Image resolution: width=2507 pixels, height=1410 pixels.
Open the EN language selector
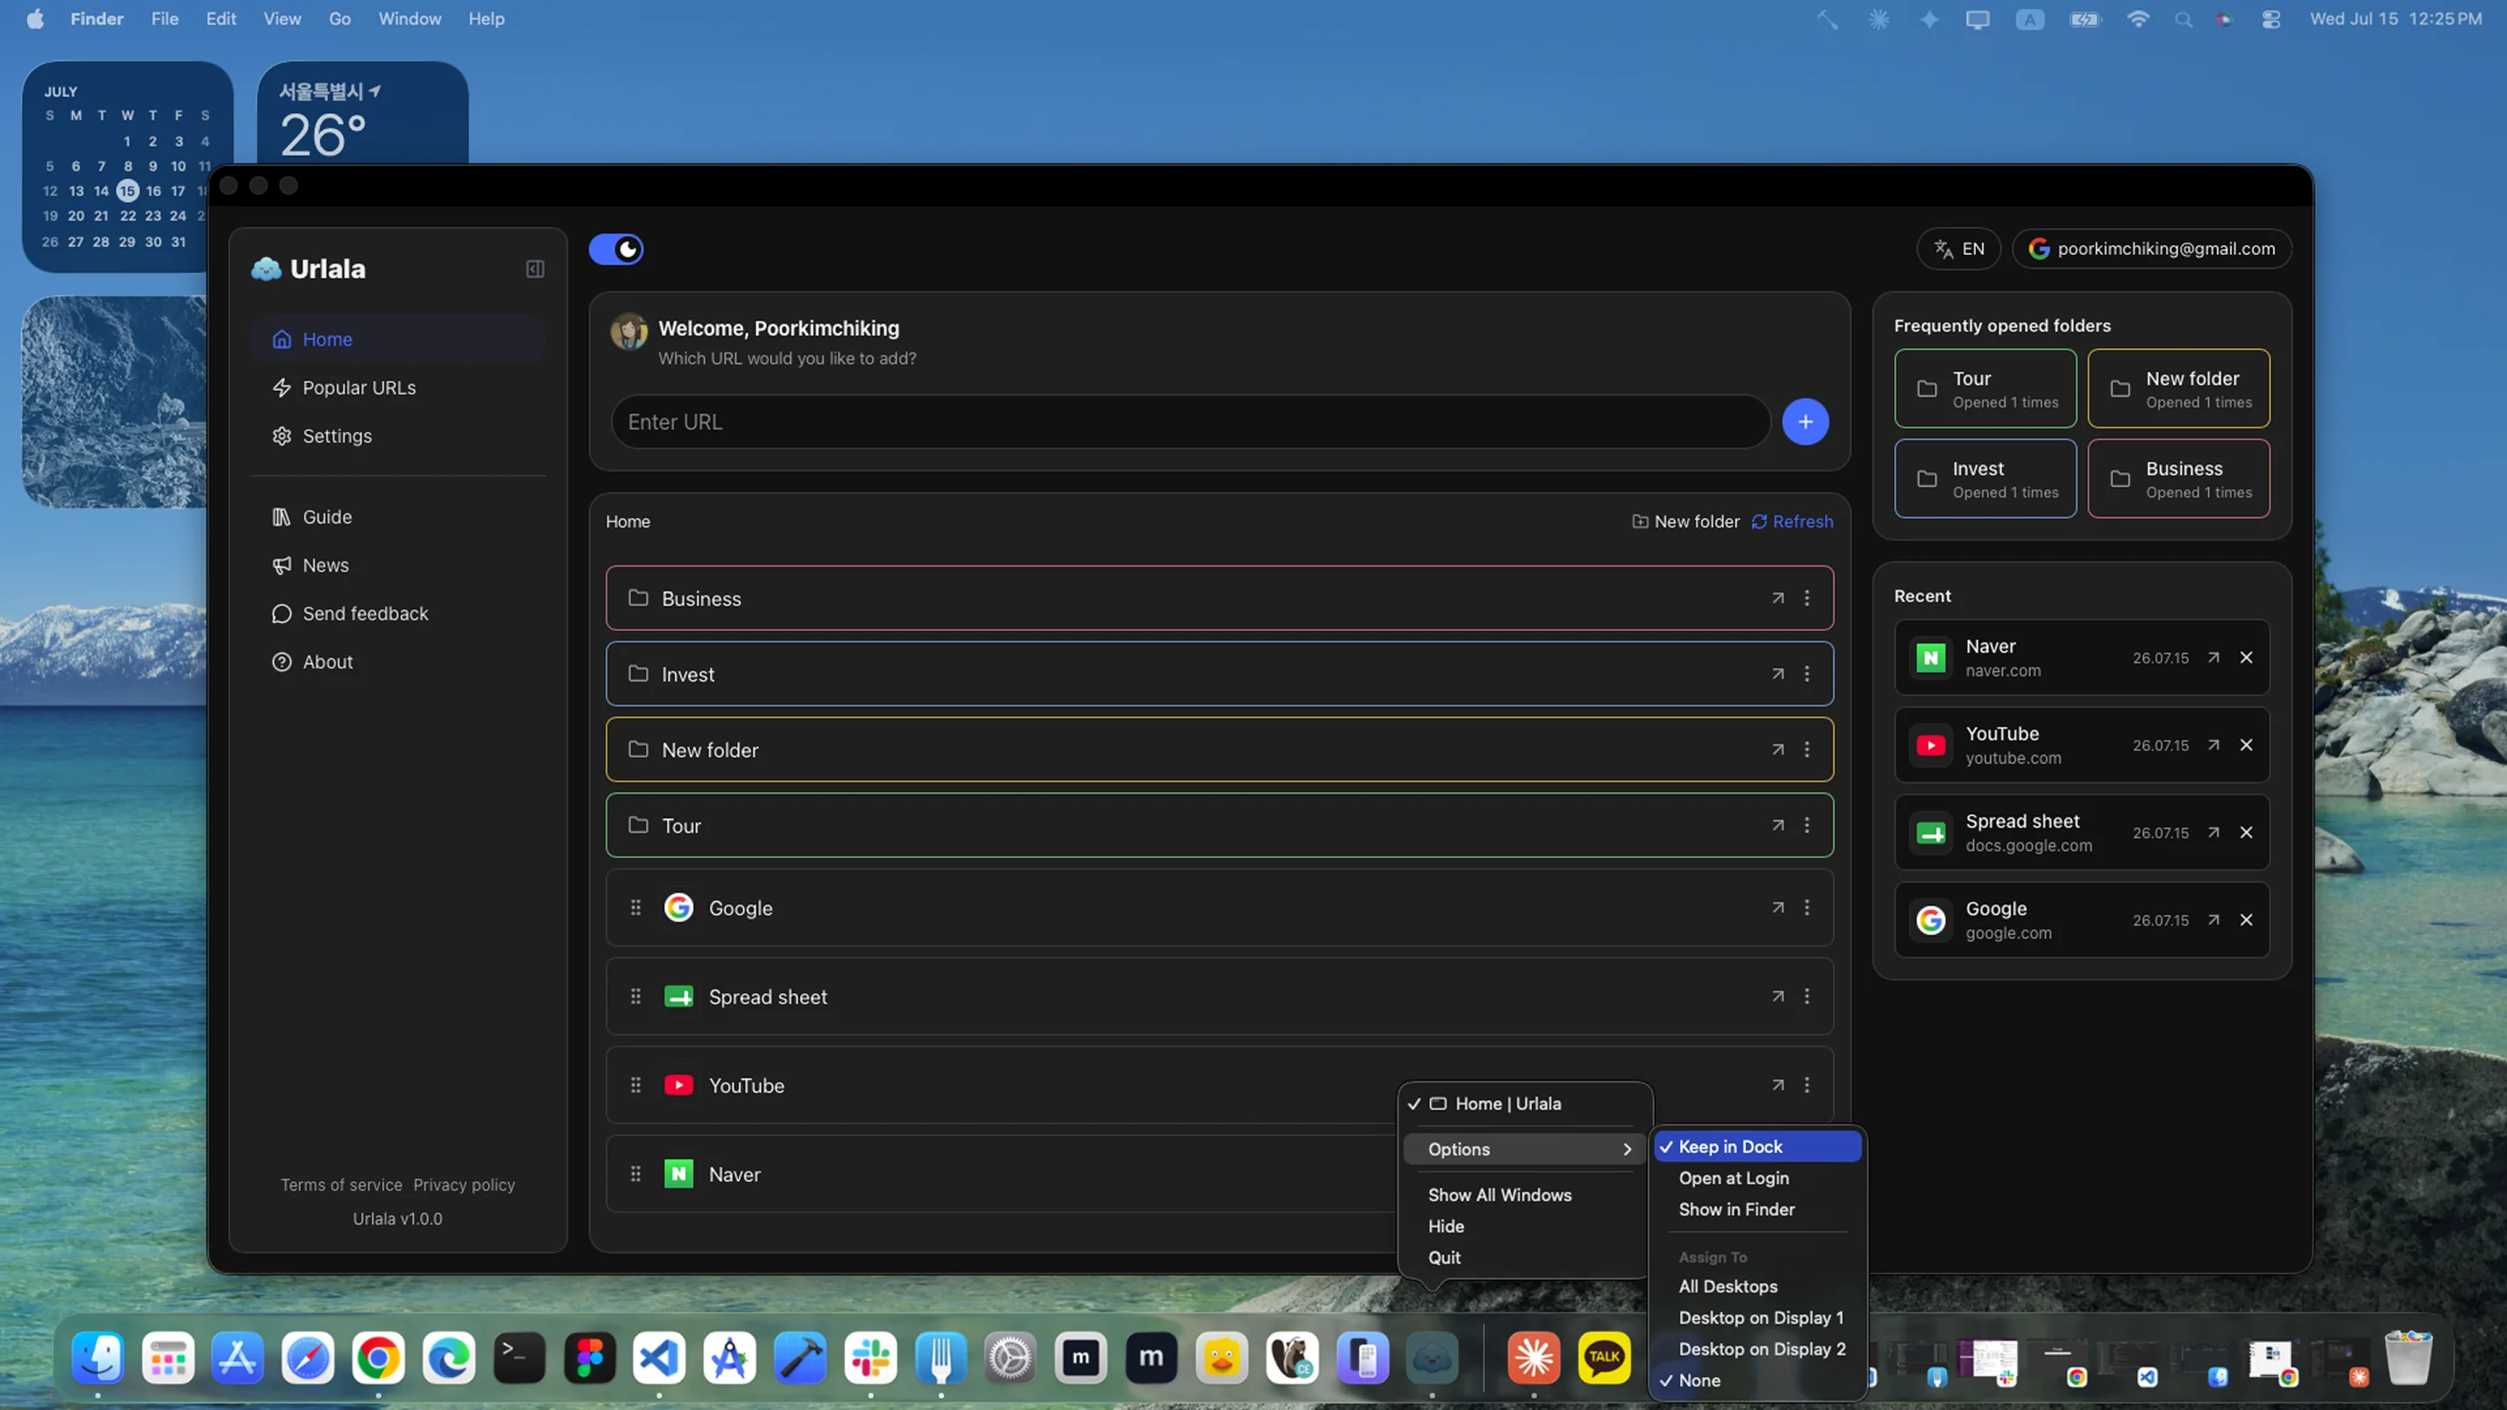(1958, 248)
